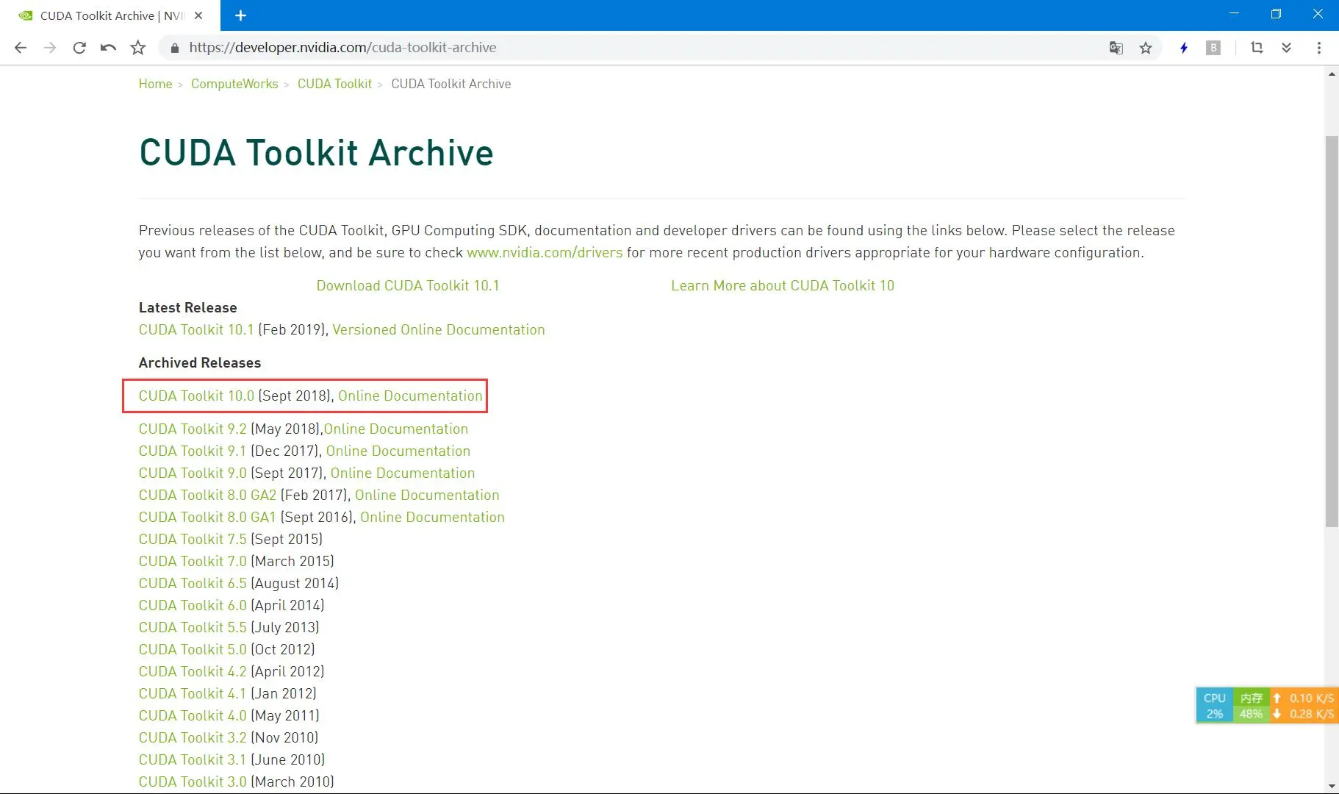Open CUDA Toolkit 6.5 link
The image size is (1339, 794).
(193, 583)
